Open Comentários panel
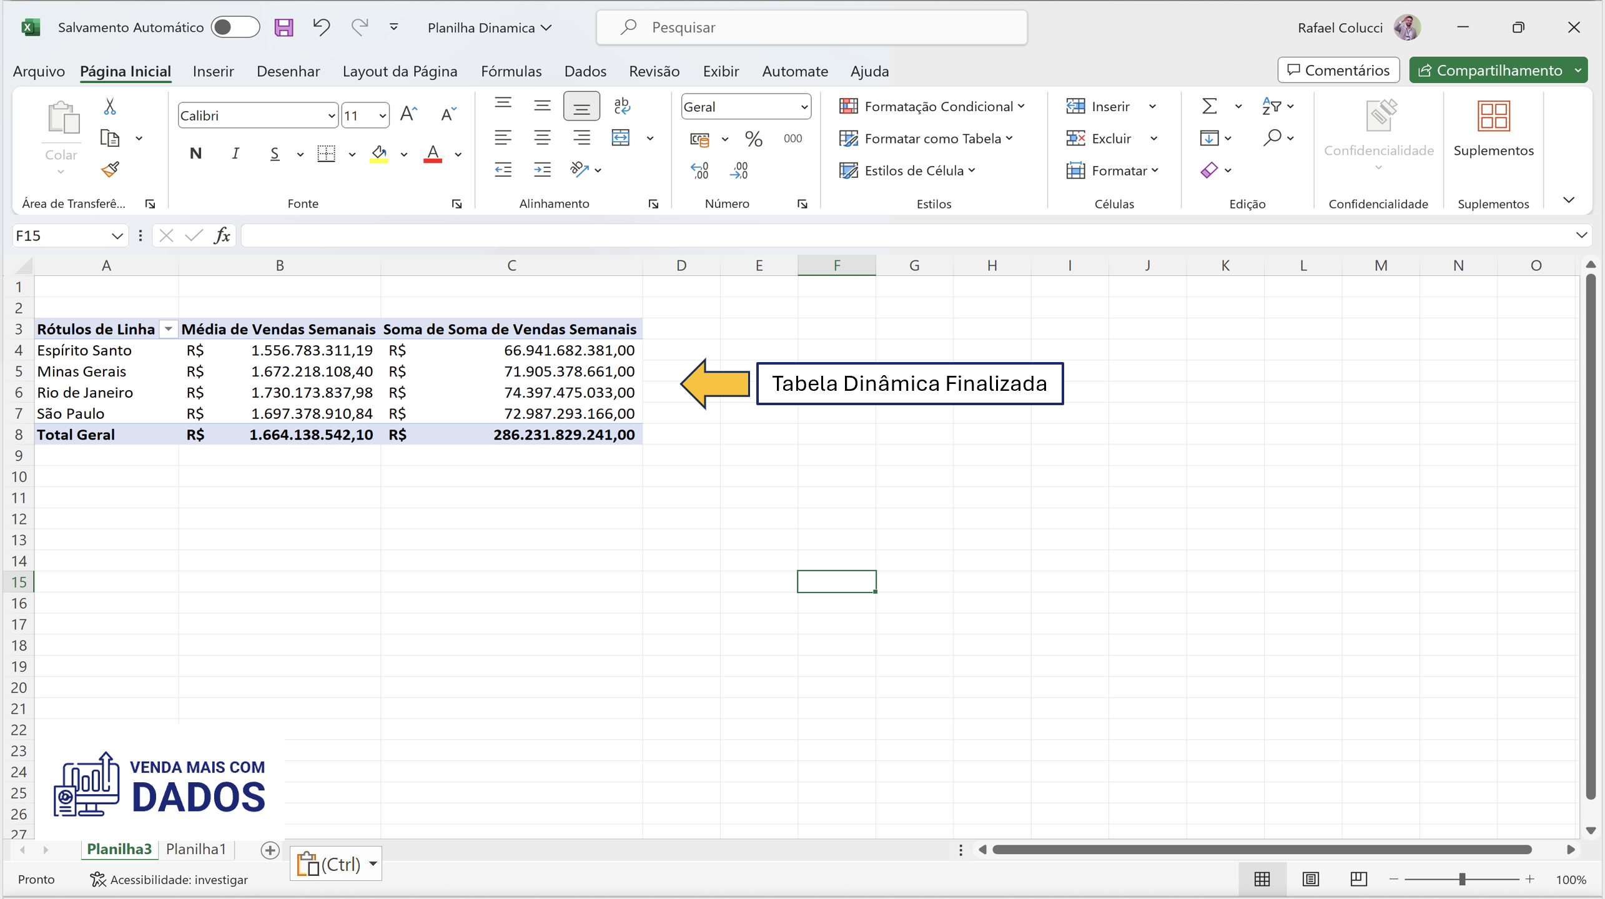This screenshot has width=1605, height=899. pos(1338,70)
